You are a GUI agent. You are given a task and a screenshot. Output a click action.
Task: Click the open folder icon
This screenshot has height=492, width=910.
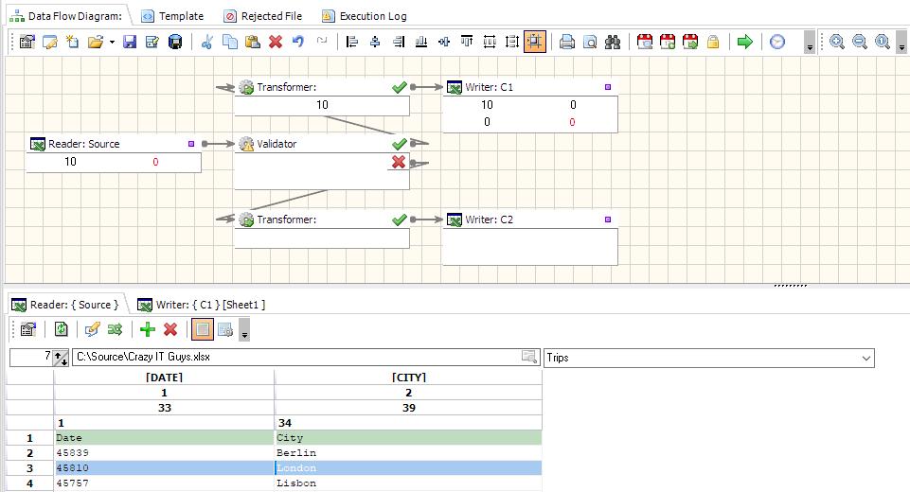96,42
